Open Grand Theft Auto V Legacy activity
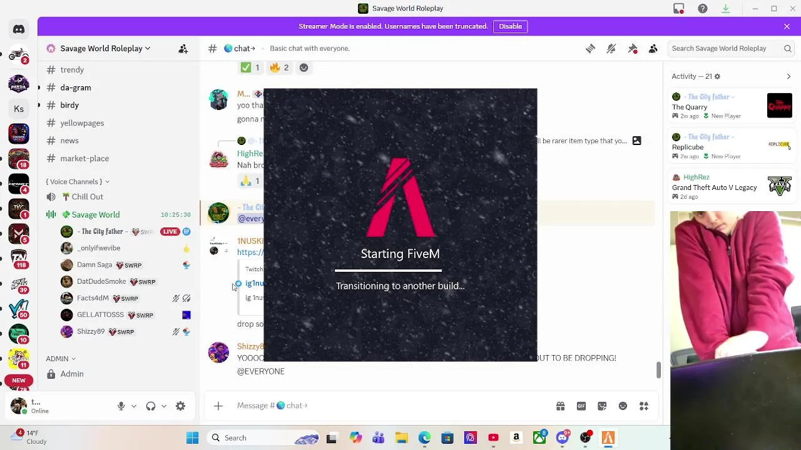Viewport: 801px width, 450px height. [732, 187]
